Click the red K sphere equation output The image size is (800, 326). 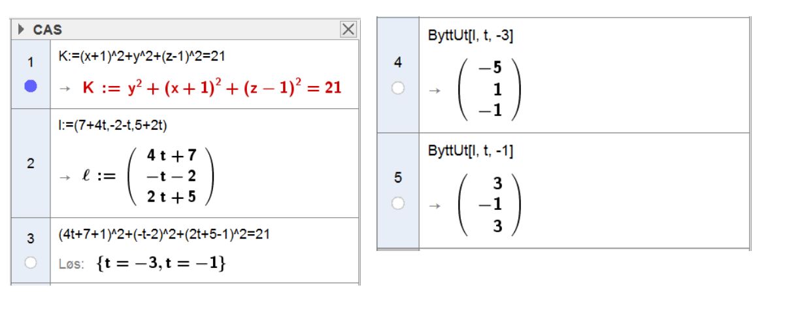coord(212,88)
